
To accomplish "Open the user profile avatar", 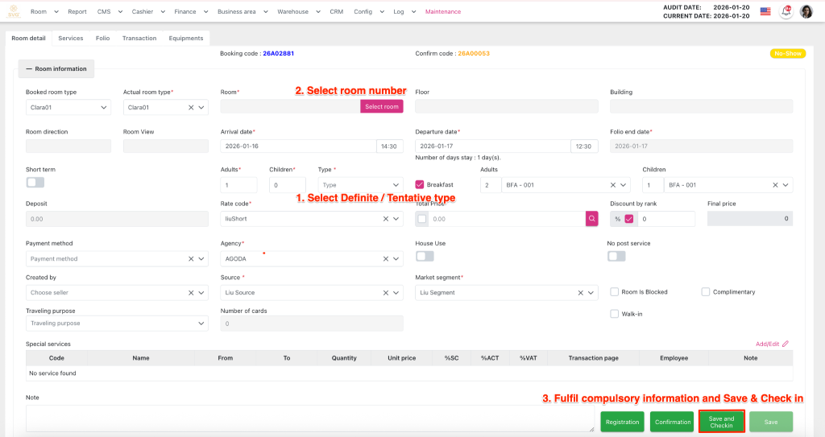I will (x=806, y=11).
